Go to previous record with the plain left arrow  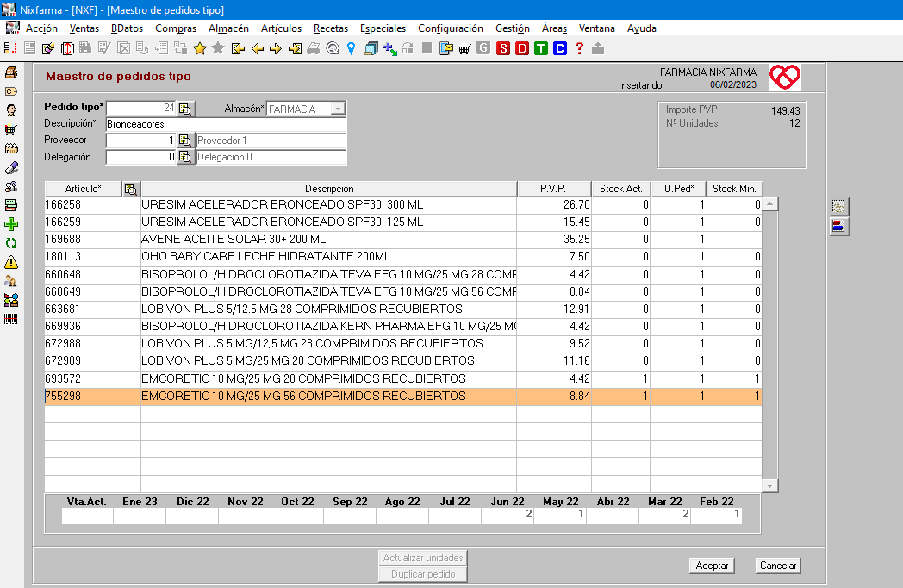[258, 49]
